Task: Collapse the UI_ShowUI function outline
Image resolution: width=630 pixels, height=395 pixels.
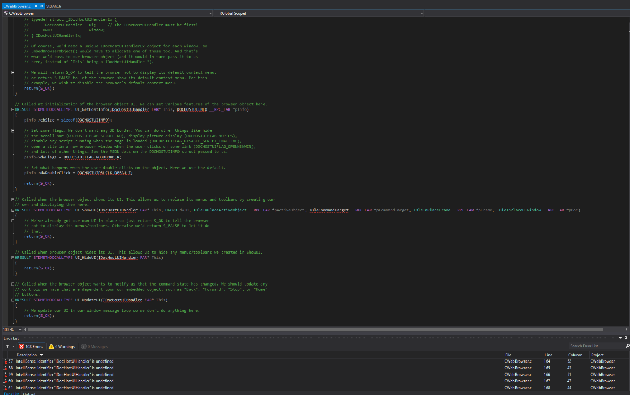Action: (x=13, y=210)
